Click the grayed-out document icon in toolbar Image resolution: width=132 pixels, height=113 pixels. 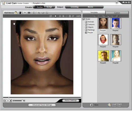coord(34,13)
